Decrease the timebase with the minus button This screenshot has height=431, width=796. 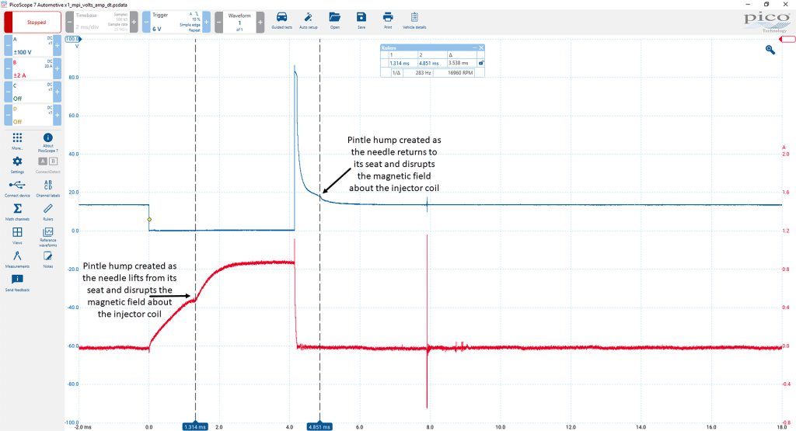pyautogui.click(x=69, y=23)
